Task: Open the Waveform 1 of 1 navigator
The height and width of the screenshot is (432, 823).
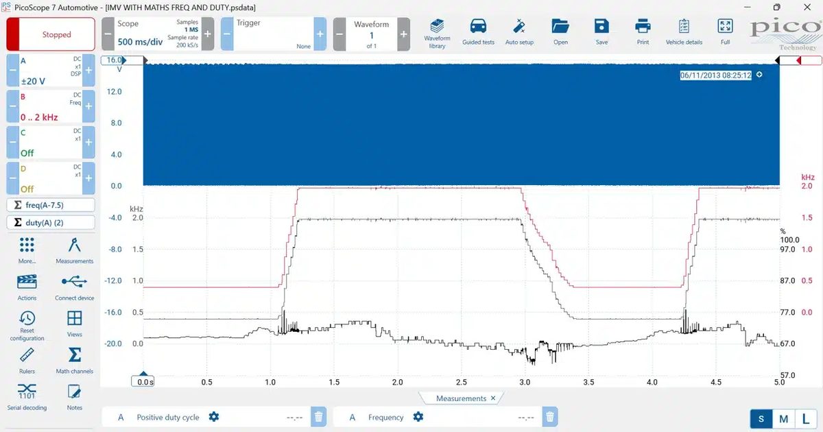Action: coord(371,34)
